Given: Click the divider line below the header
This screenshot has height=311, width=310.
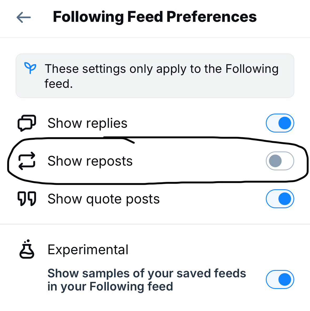Looking at the screenshot, I should (155, 38).
